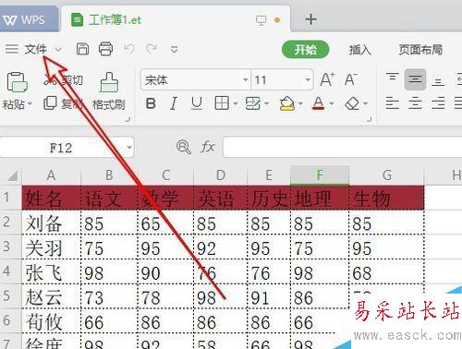The image size is (462, 349).
Task: Click the header cell 生物
Action: tap(386, 199)
